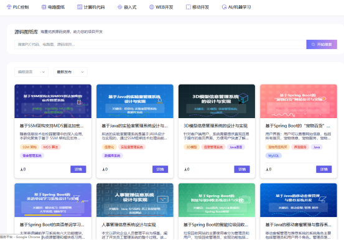344x240 pixels.
Task: Open the Java实验室管理系统 card cover image
Action: click(135, 101)
